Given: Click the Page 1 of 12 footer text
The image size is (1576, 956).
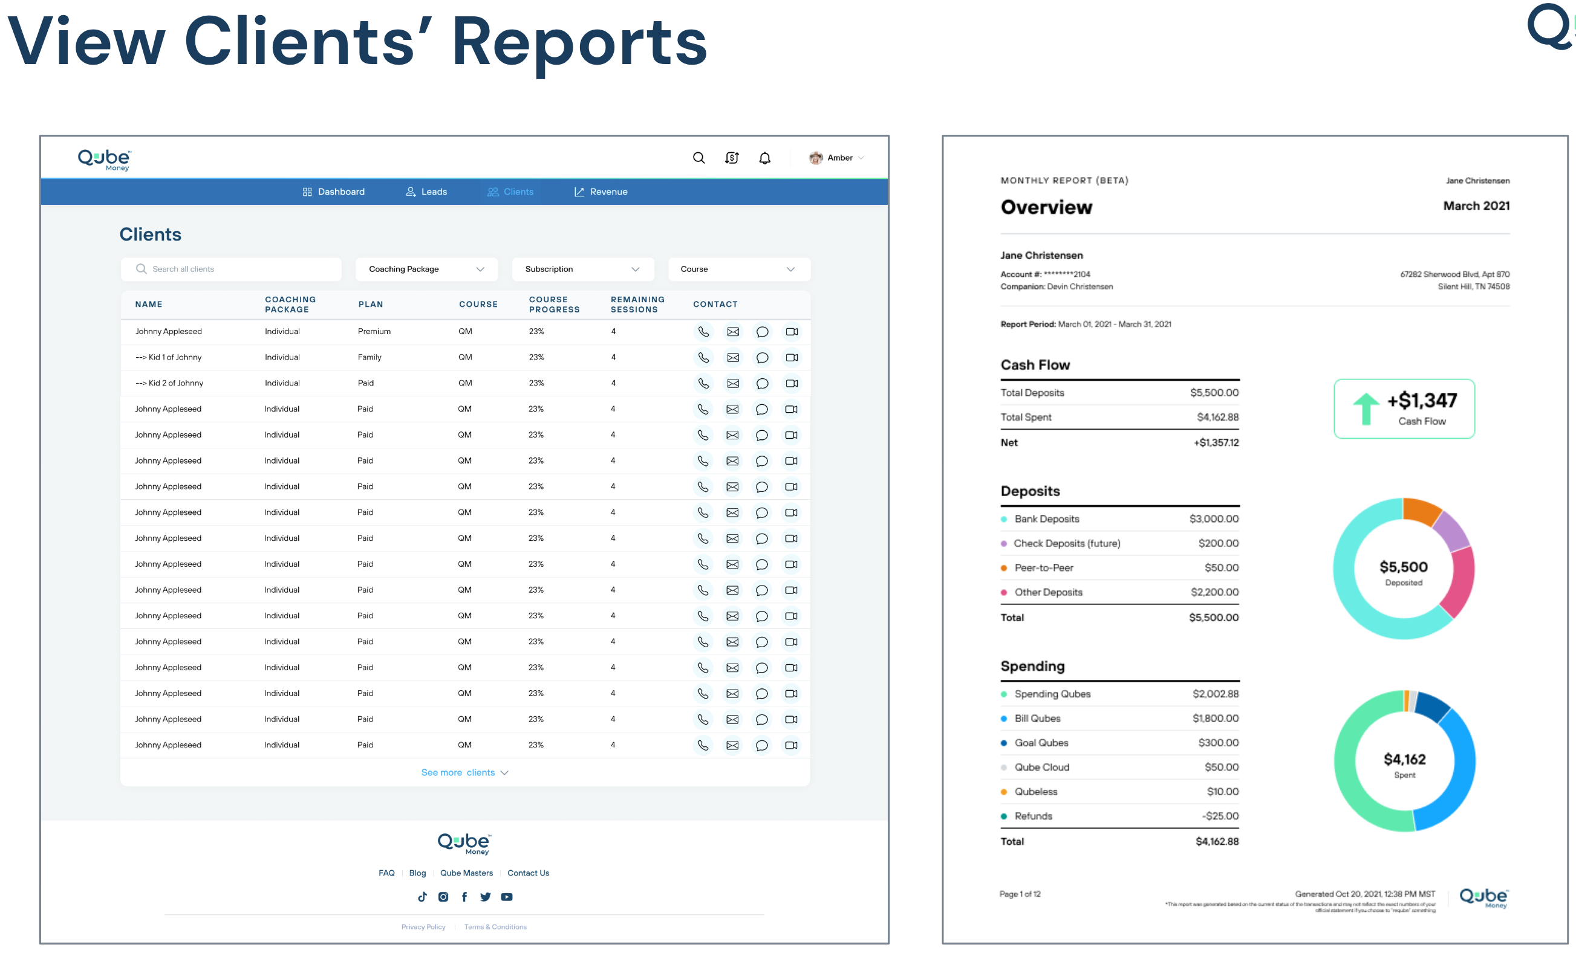Looking at the screenshot, I should [1020, 894].
